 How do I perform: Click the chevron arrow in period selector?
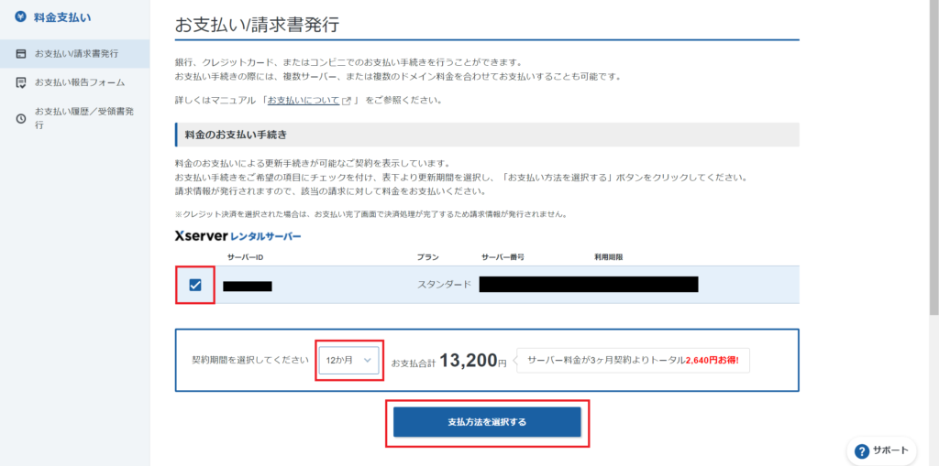point(368,360)
